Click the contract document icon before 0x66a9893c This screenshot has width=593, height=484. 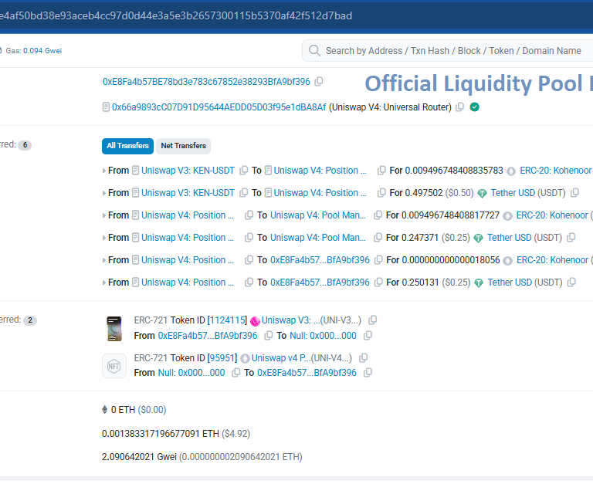(x=107, y=107)
